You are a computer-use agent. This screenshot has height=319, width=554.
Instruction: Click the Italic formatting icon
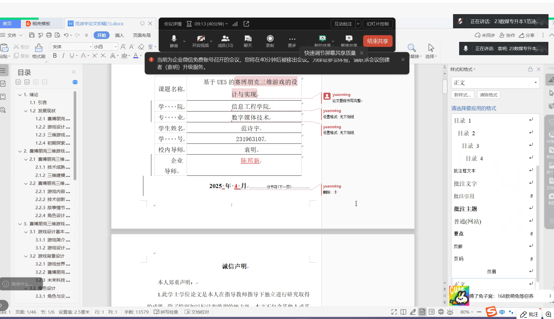click(63, 56)
